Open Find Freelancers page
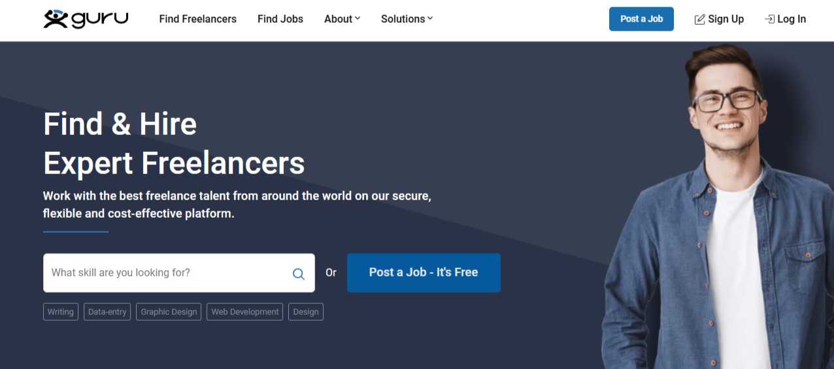The height and width of the screenshot is (369, 834). (198, 19)
